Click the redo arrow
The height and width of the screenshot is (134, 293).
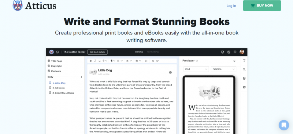point(157,61)
